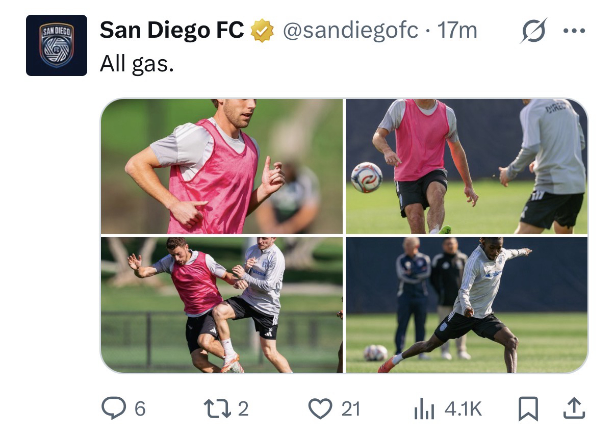
Task: Open top-right photo of the player kicking the ball
Action: coord(466,166)
